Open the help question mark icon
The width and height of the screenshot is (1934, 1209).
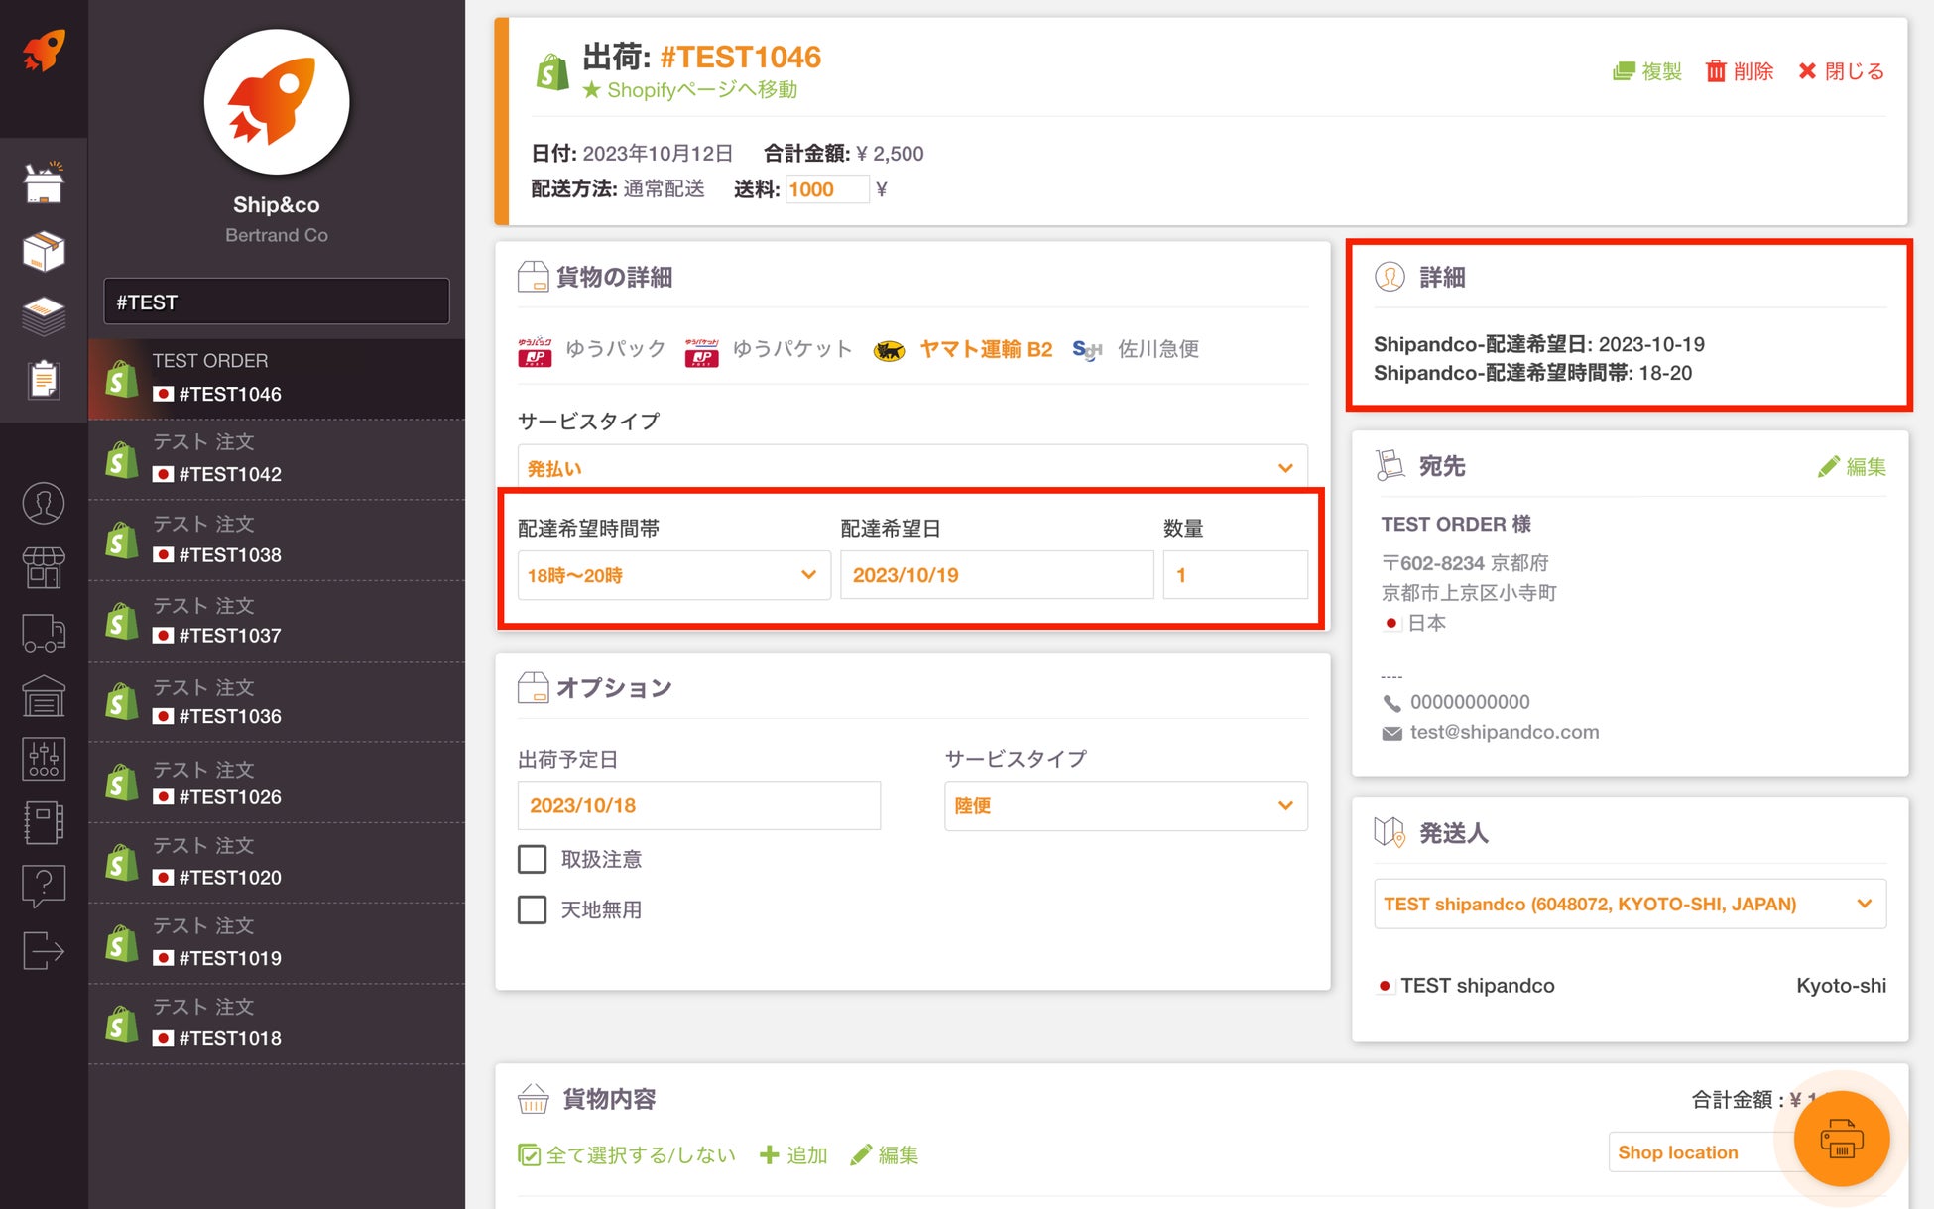[44, 884]
